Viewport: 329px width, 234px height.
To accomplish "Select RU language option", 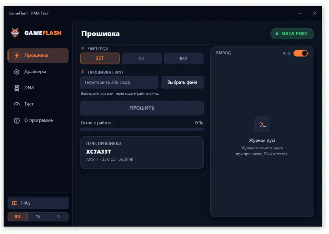I will pos(17,217).
